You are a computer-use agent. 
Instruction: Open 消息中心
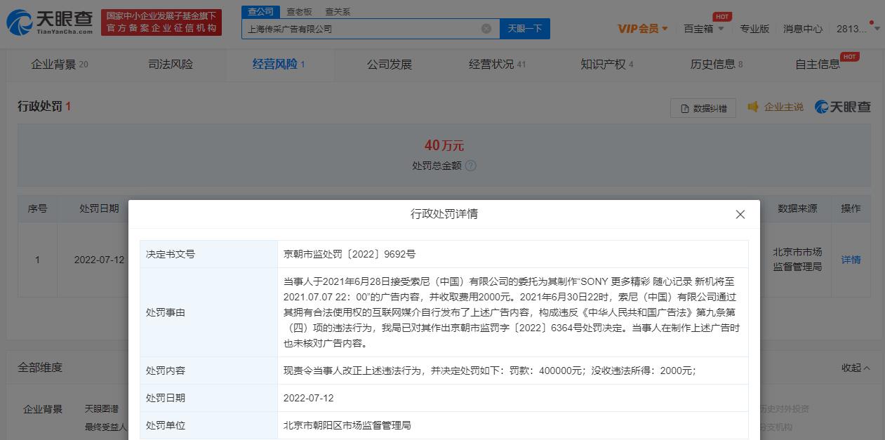(x=803, y=29)
